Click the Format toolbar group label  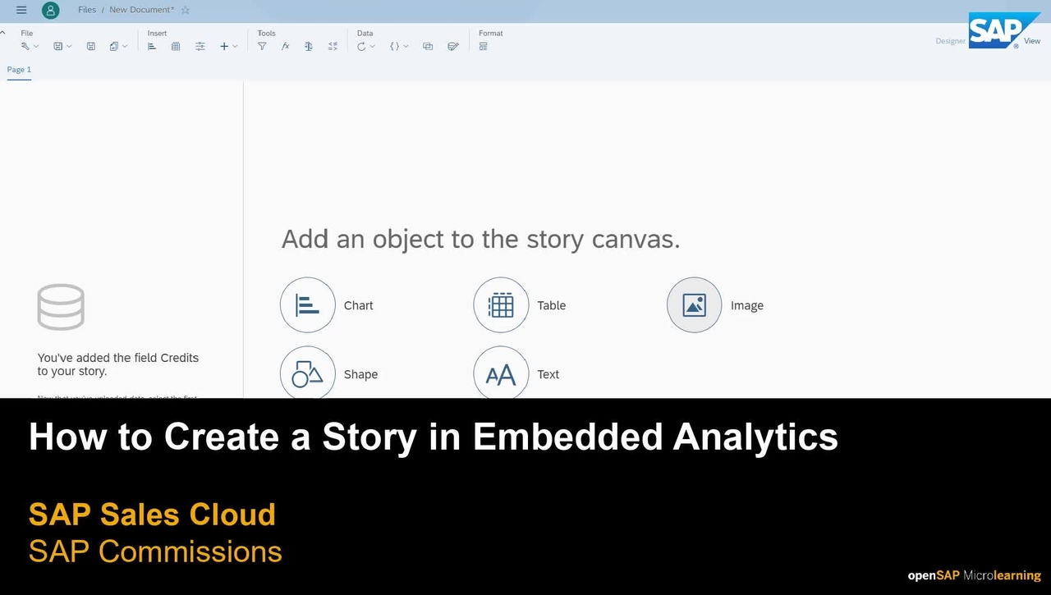coord(491,34)
